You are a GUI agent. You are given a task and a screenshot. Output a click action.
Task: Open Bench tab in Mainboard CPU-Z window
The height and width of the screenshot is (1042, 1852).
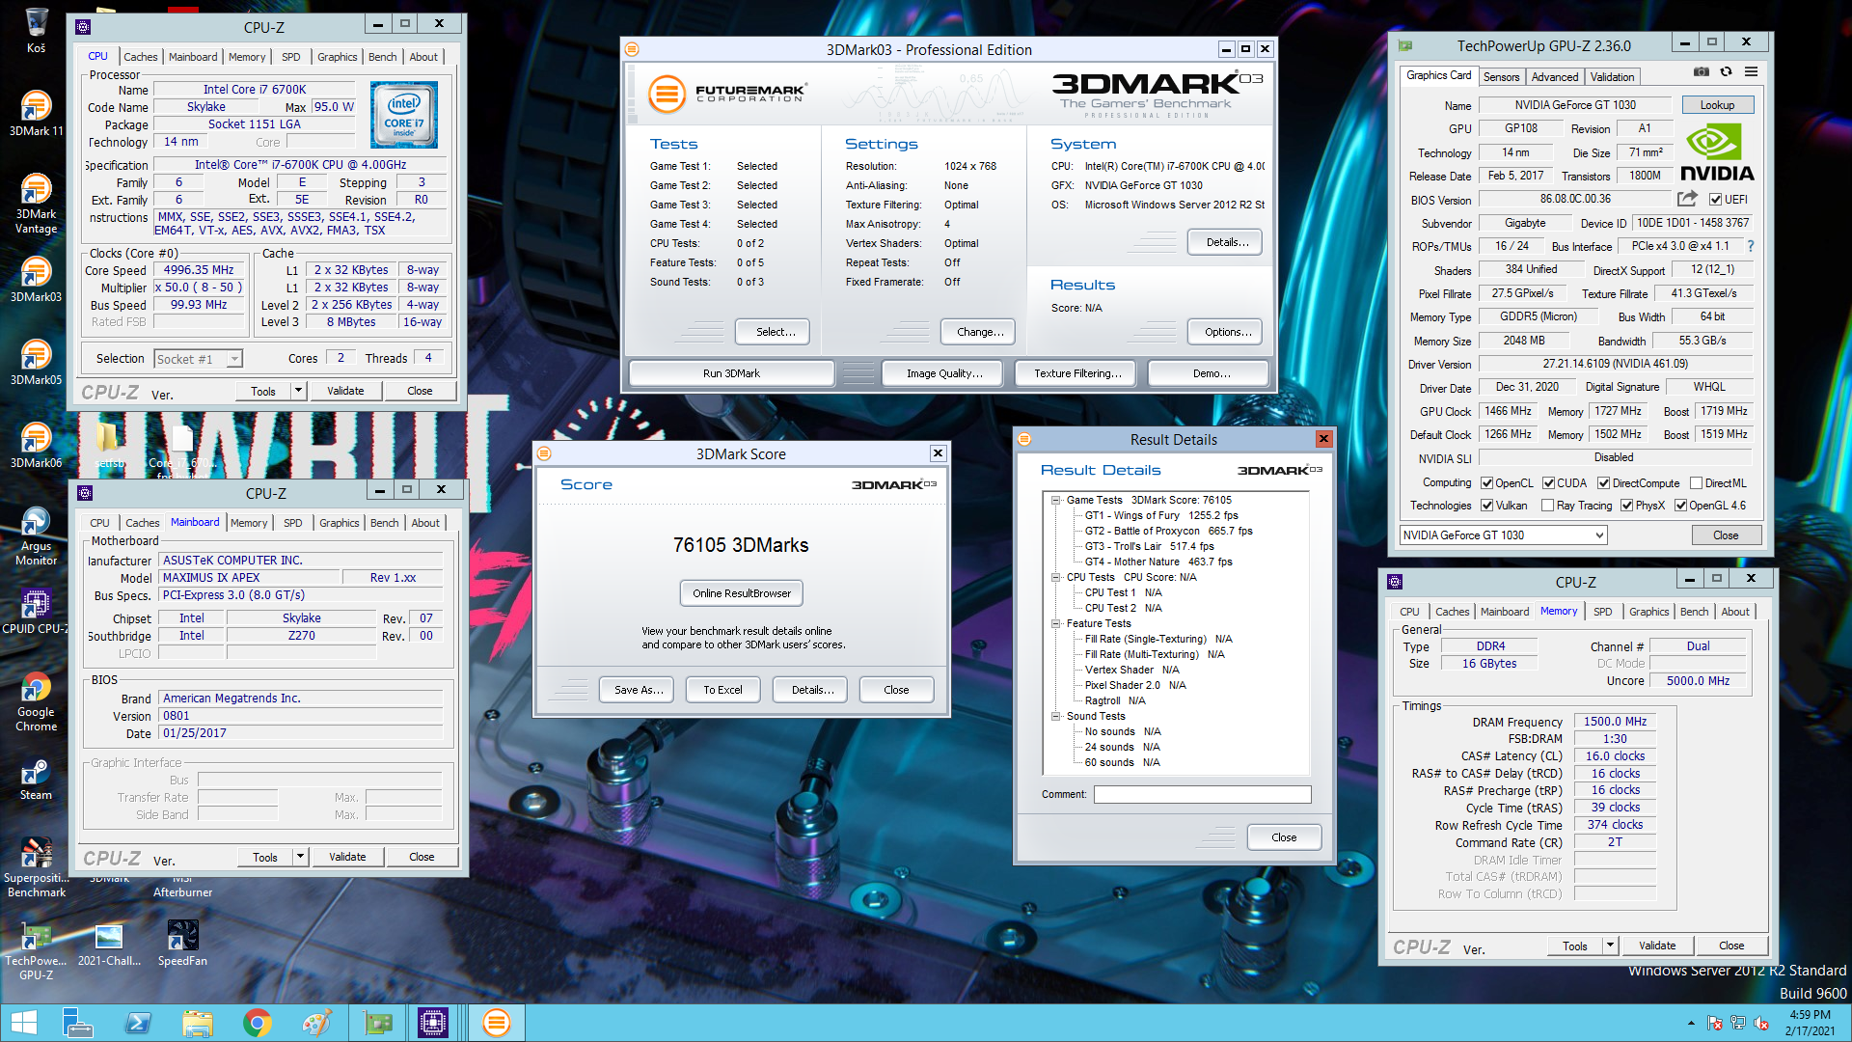click(385, 523)
